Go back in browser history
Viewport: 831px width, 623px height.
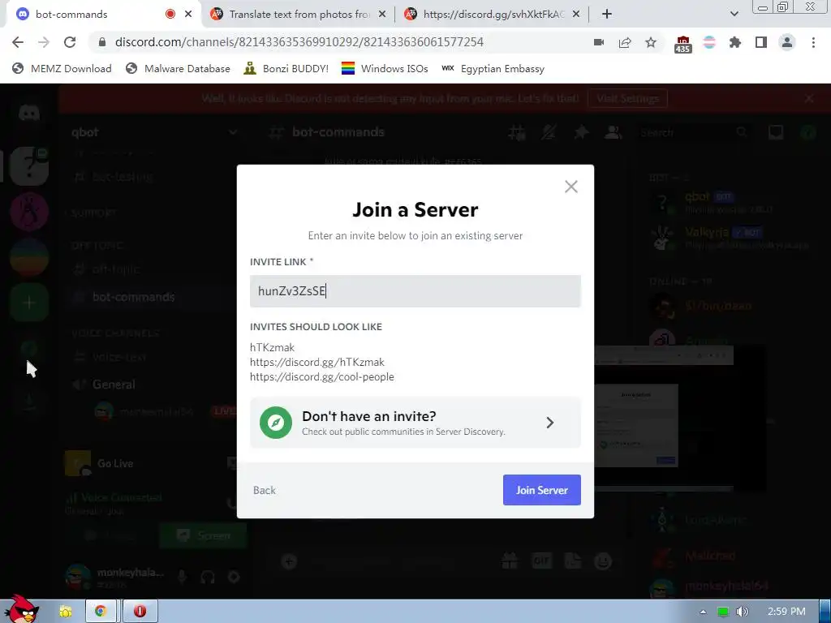click(18, 42)
